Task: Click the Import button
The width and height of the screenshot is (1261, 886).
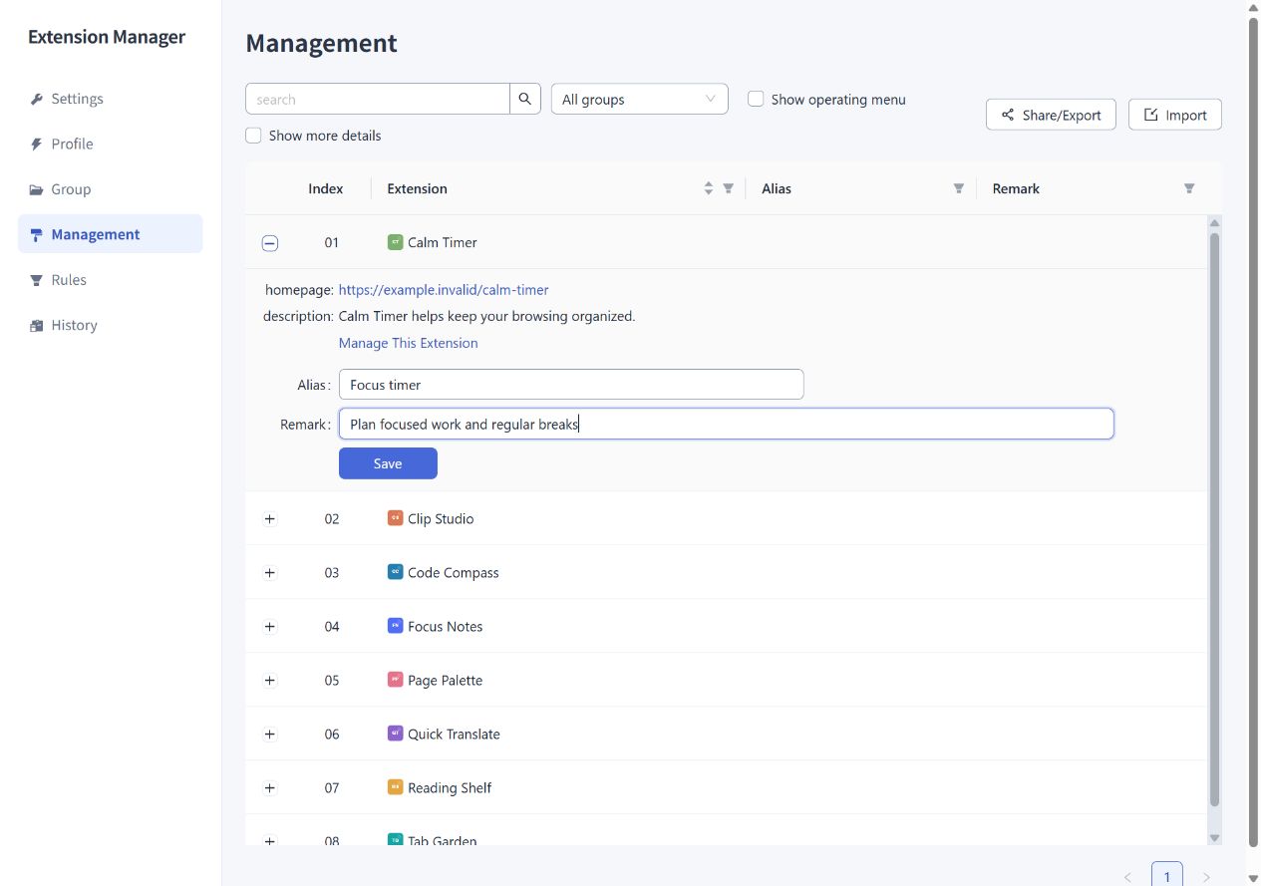Action: click(1174, 115)
